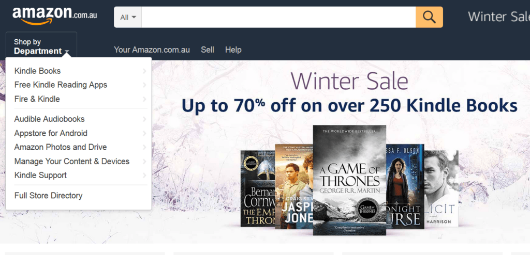Go to the Amazon.com.au home logo
Screen dimensions: 530x255
54,15
